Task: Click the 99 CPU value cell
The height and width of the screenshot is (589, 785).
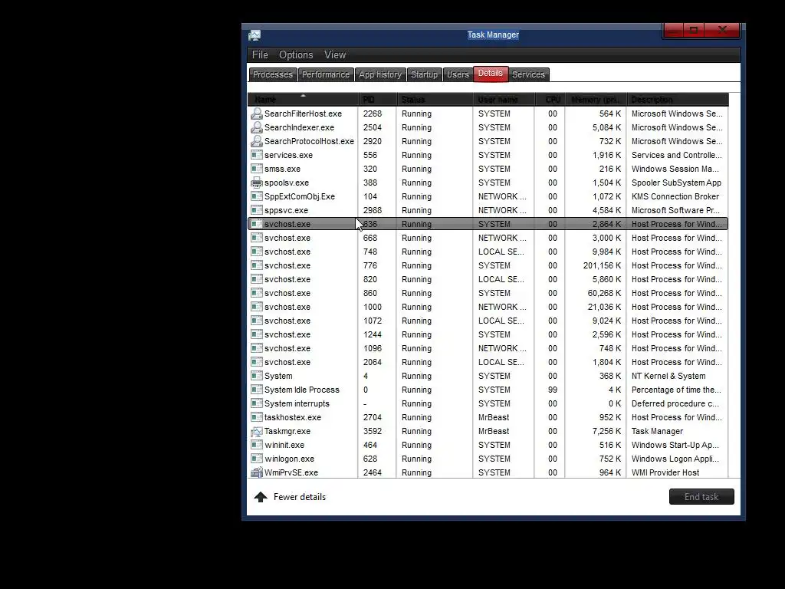Action: pos(552,390)
